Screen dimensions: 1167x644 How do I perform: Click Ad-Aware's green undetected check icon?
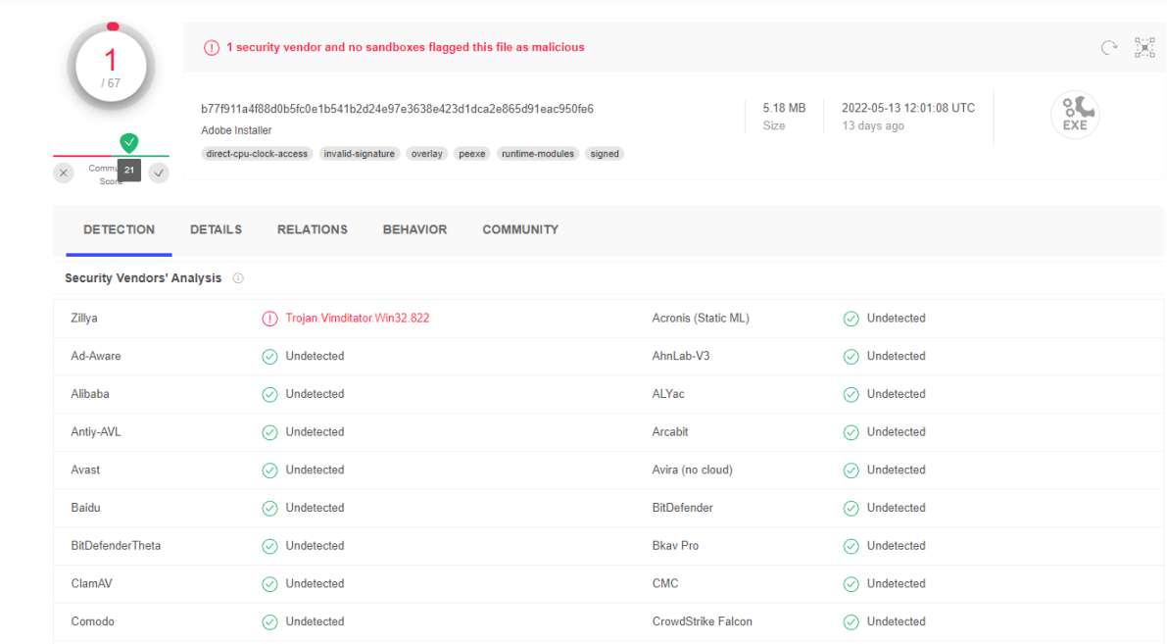269,357
